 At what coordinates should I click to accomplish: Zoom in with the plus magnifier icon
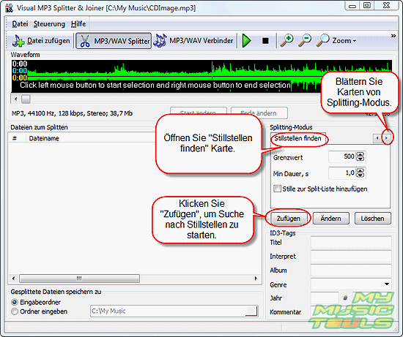tap(286, 41)
